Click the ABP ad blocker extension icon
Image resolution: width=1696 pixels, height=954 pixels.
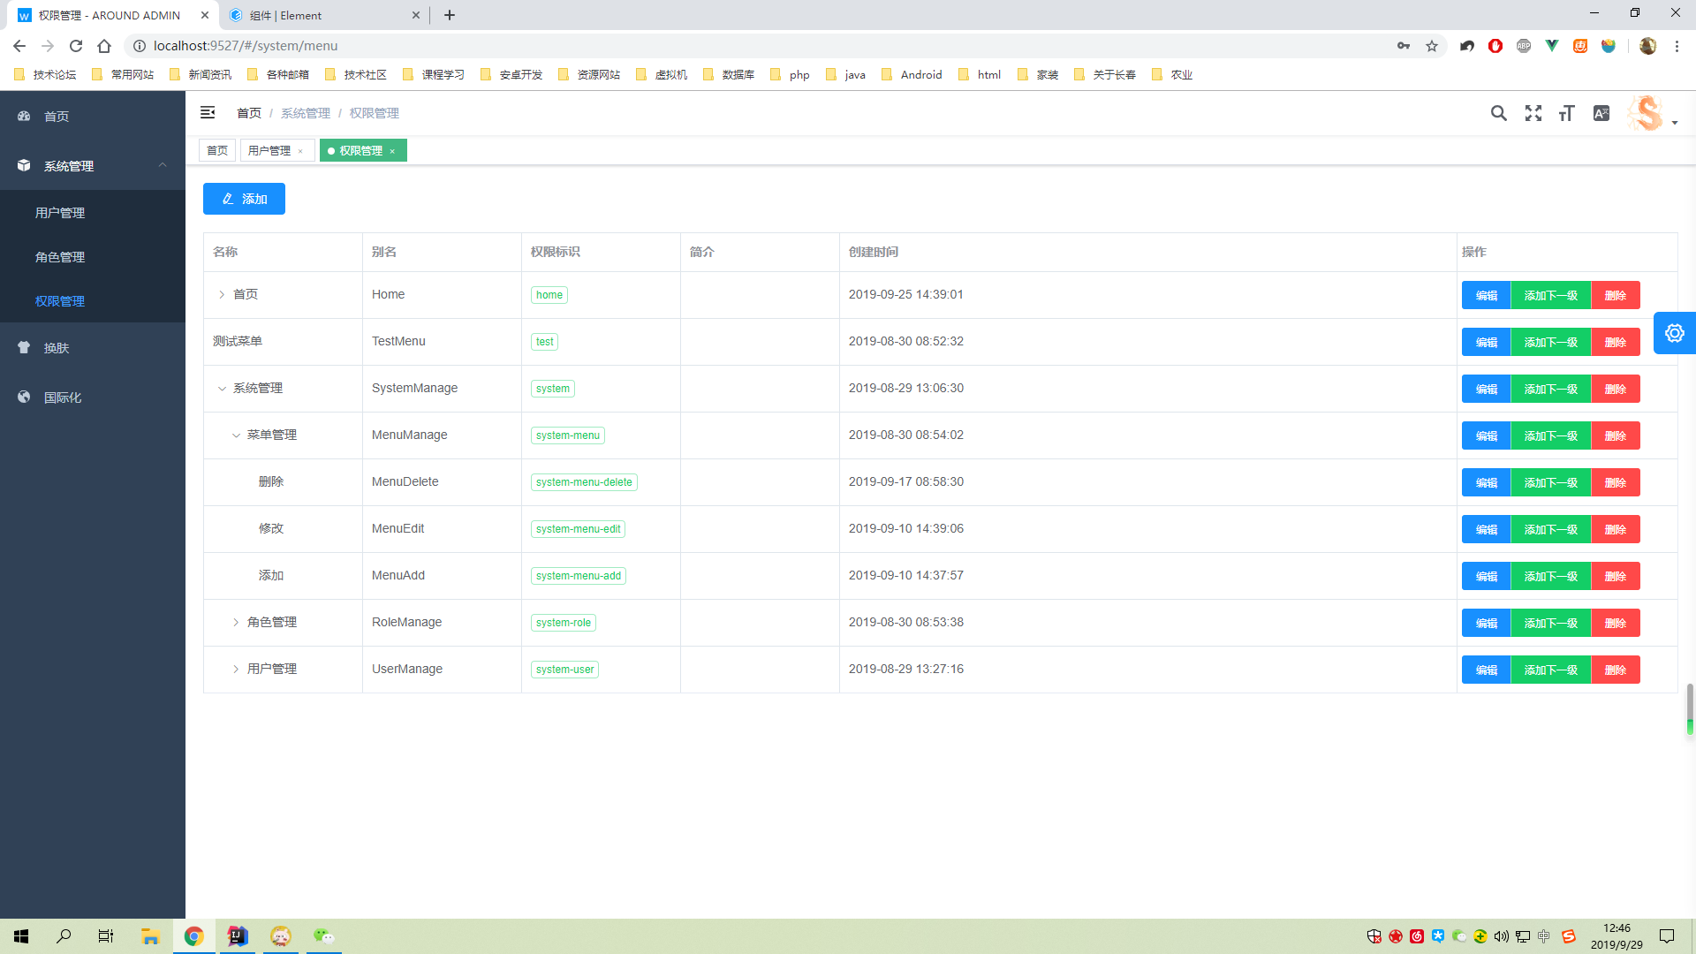point(1524,46)
